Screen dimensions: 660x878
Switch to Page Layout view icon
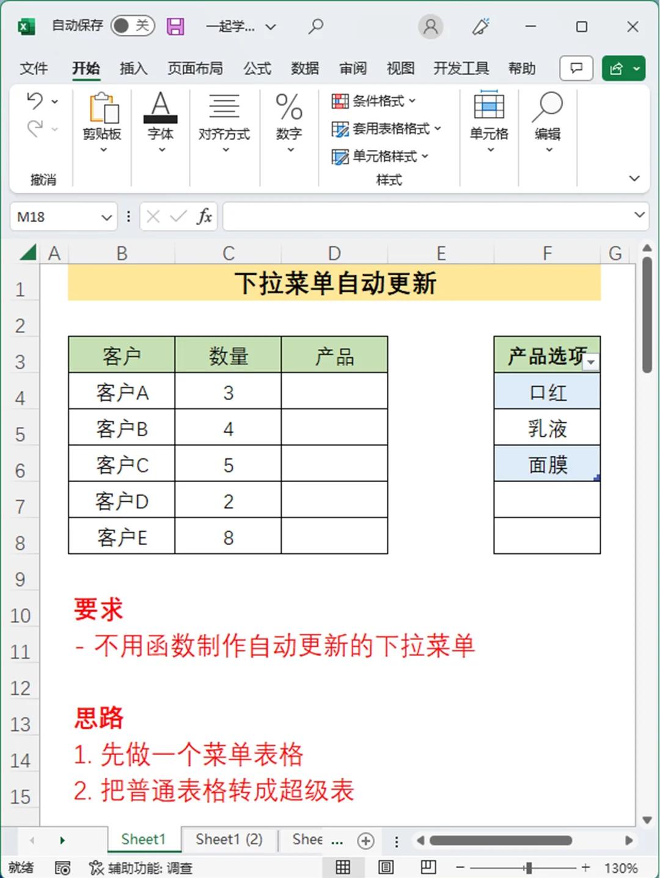point(386,867)
